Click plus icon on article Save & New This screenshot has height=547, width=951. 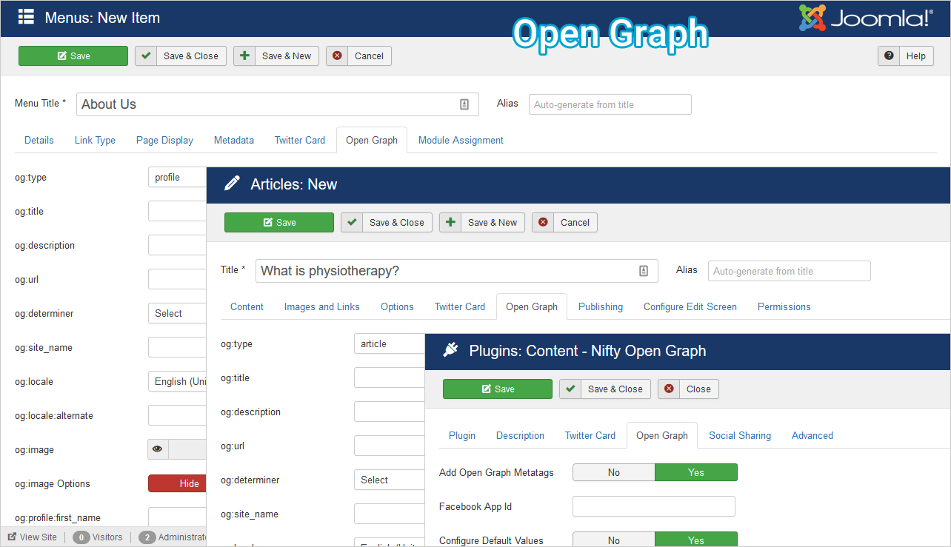pyautogui.click(x=450, y=222)
